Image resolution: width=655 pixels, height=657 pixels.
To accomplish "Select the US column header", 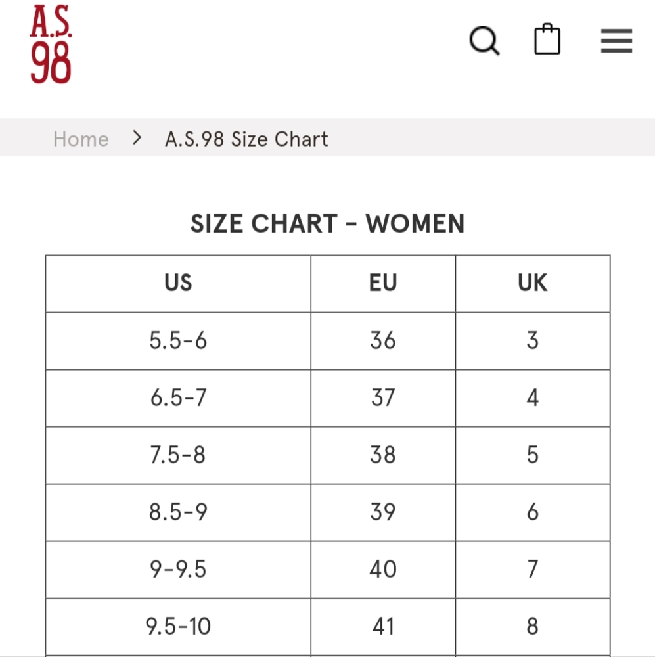I will (178, 283).
